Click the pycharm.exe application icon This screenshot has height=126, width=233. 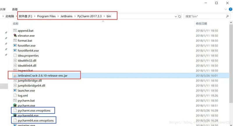15,106
